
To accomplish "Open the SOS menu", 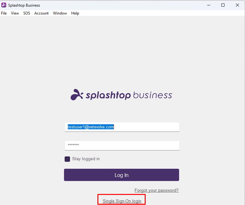I will (27, 13).
